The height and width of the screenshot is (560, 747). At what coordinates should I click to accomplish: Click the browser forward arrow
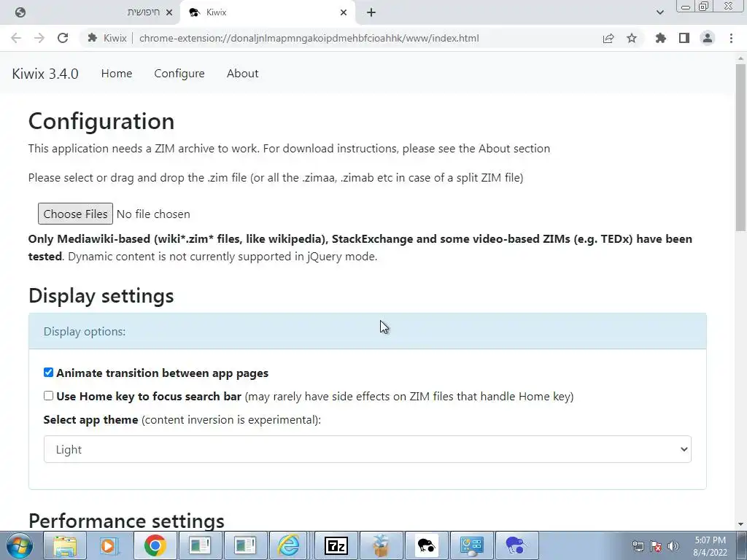(39, 38)
